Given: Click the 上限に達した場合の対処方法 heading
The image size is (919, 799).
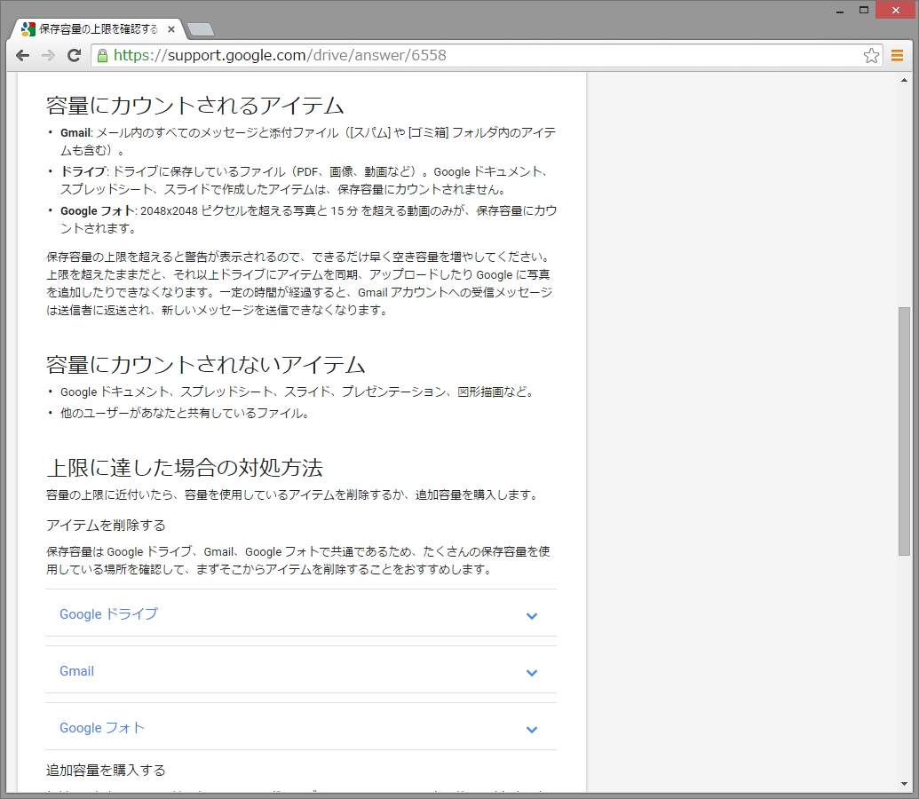Looking at the screenshot, I should click(x=185, y=468).
